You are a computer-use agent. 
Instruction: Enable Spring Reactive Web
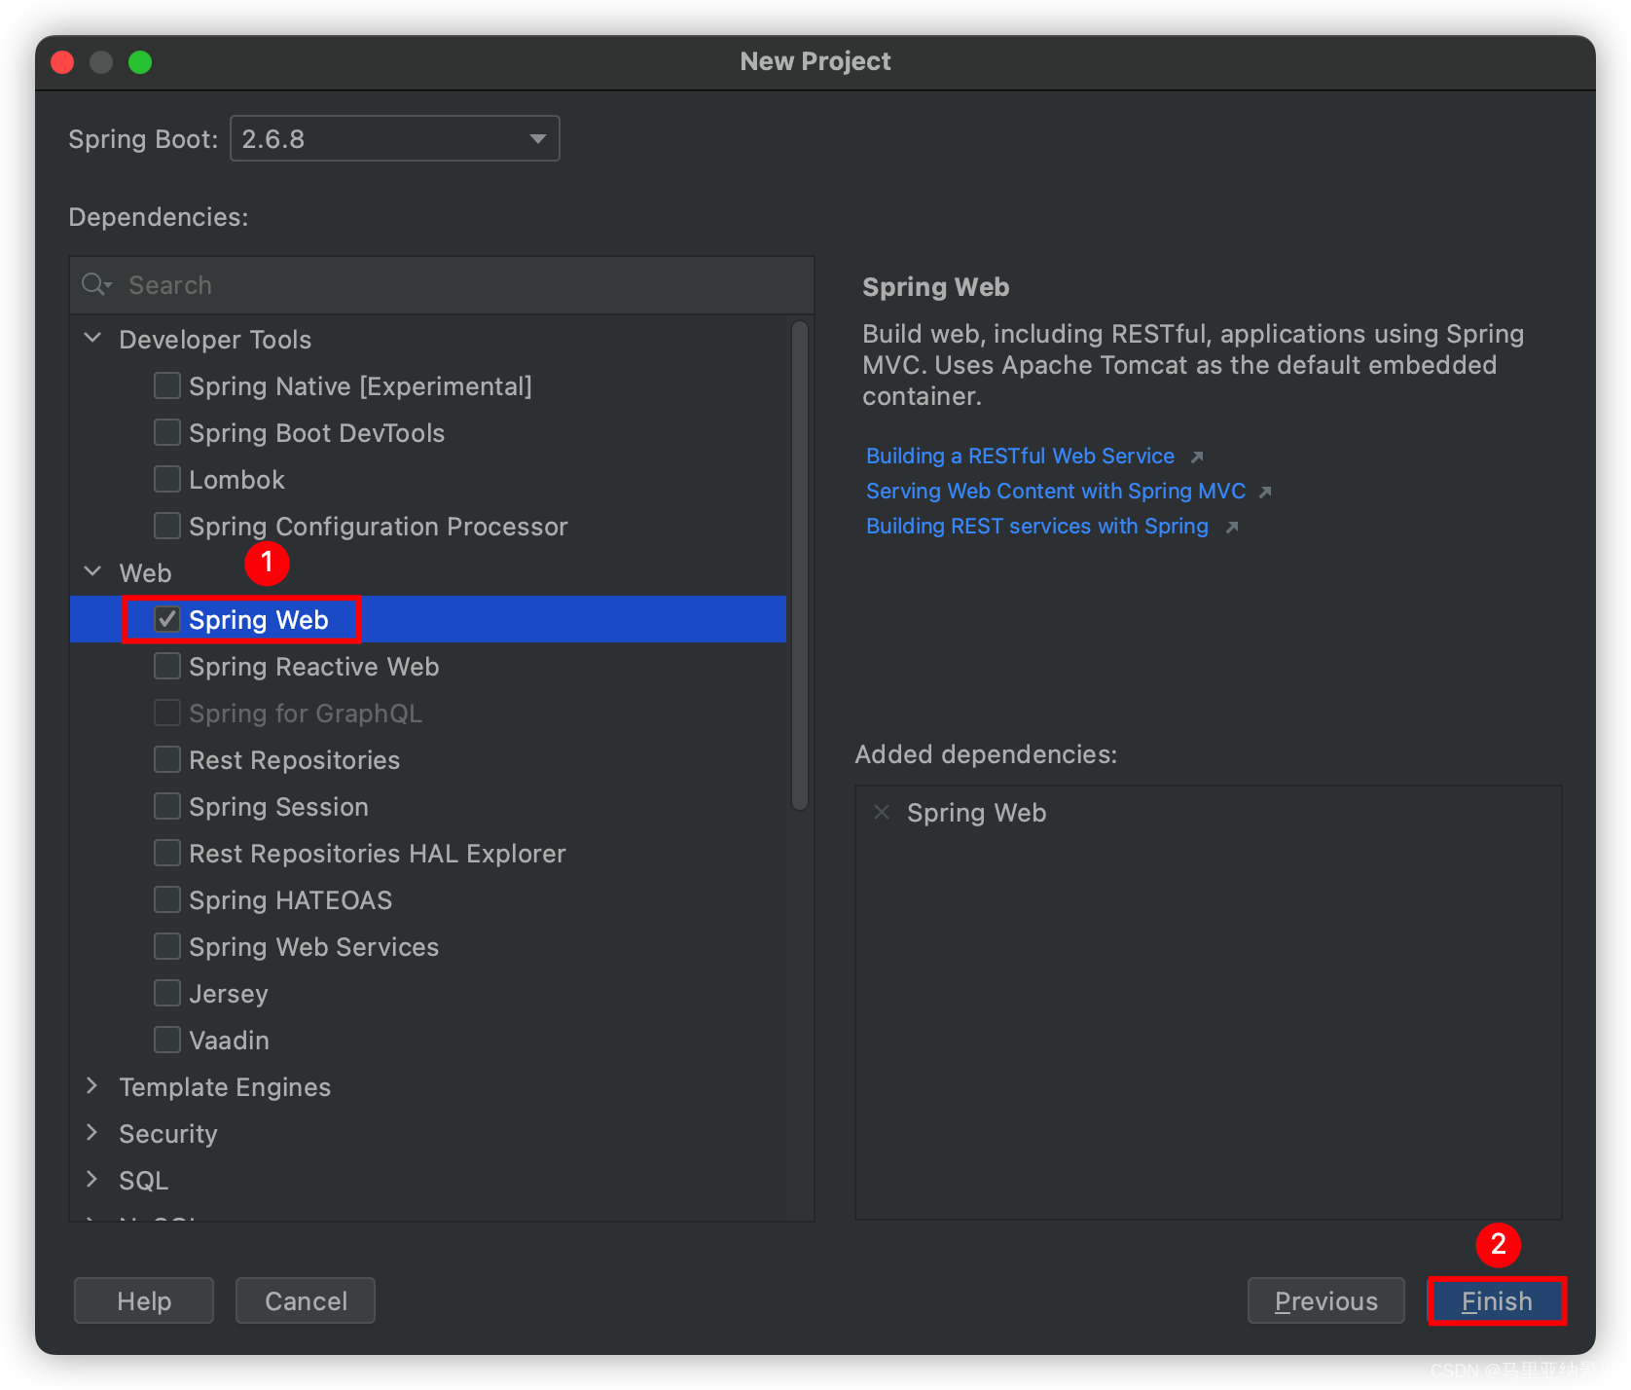(x=166, y=666)
